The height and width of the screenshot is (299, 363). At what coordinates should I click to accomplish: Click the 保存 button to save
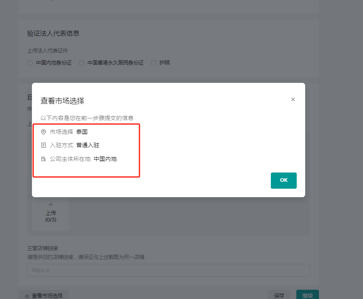pos(279,295)
